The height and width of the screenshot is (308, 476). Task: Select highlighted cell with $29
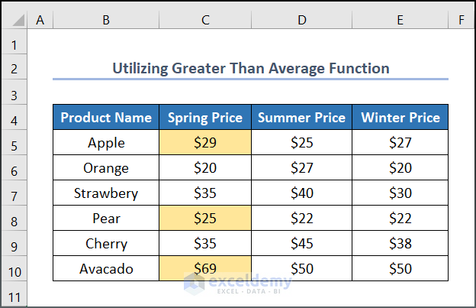click(204, 143)
